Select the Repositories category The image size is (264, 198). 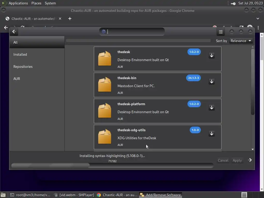(x=37, y=67)
